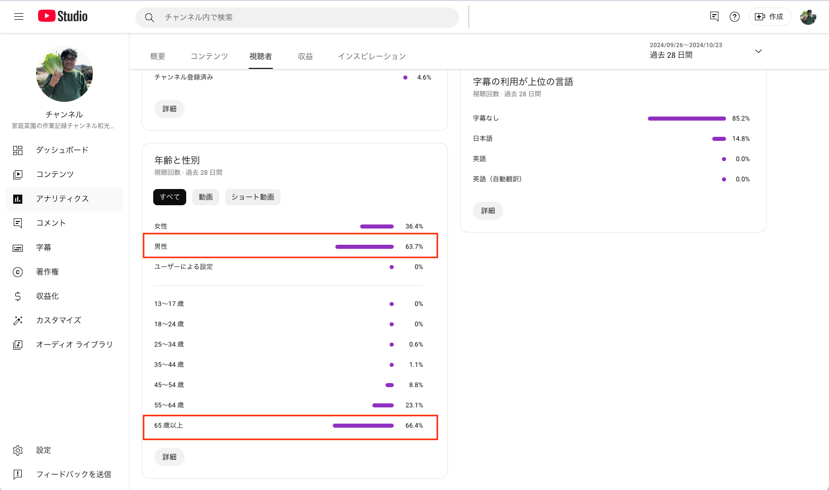This screenshot has width=829, height=490.
Task: Click the YouTube Studio logo
Action: point(63,16)
